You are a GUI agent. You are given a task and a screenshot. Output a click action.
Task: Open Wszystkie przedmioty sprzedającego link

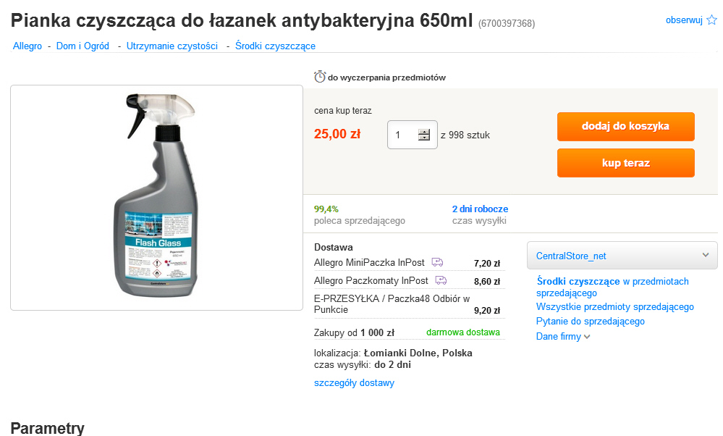click(x=614, y=307)
